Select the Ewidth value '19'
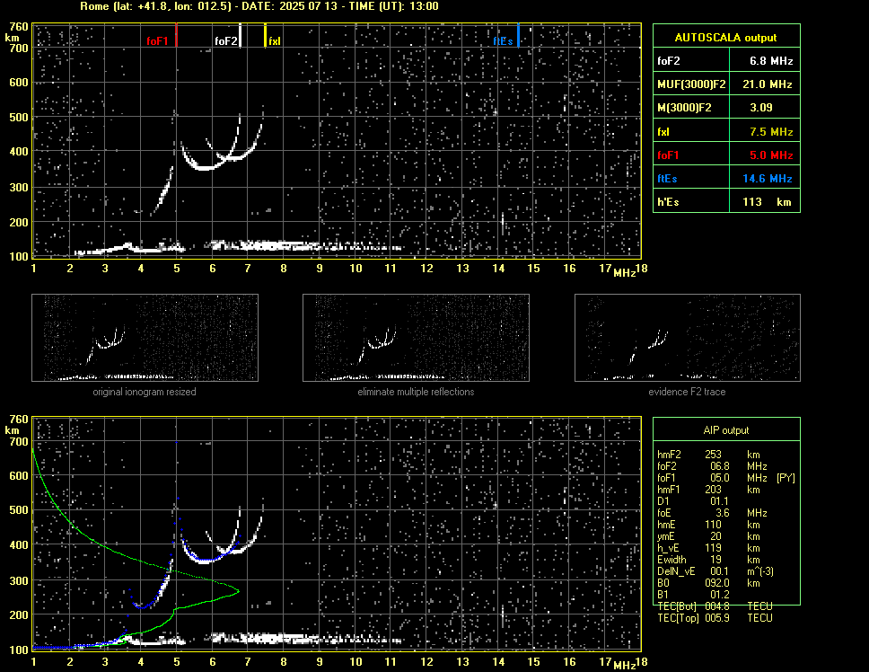This screenshot has height=672, width=869. (x=716, y=560)
